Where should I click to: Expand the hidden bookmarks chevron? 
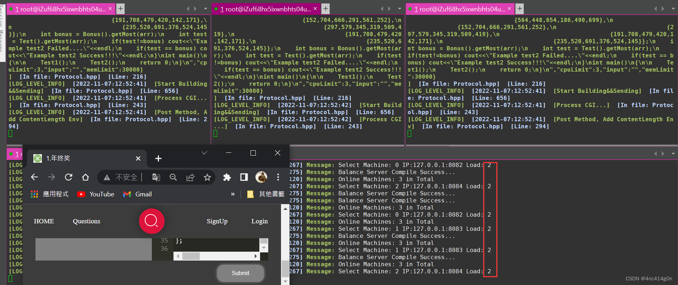[233, 194]
